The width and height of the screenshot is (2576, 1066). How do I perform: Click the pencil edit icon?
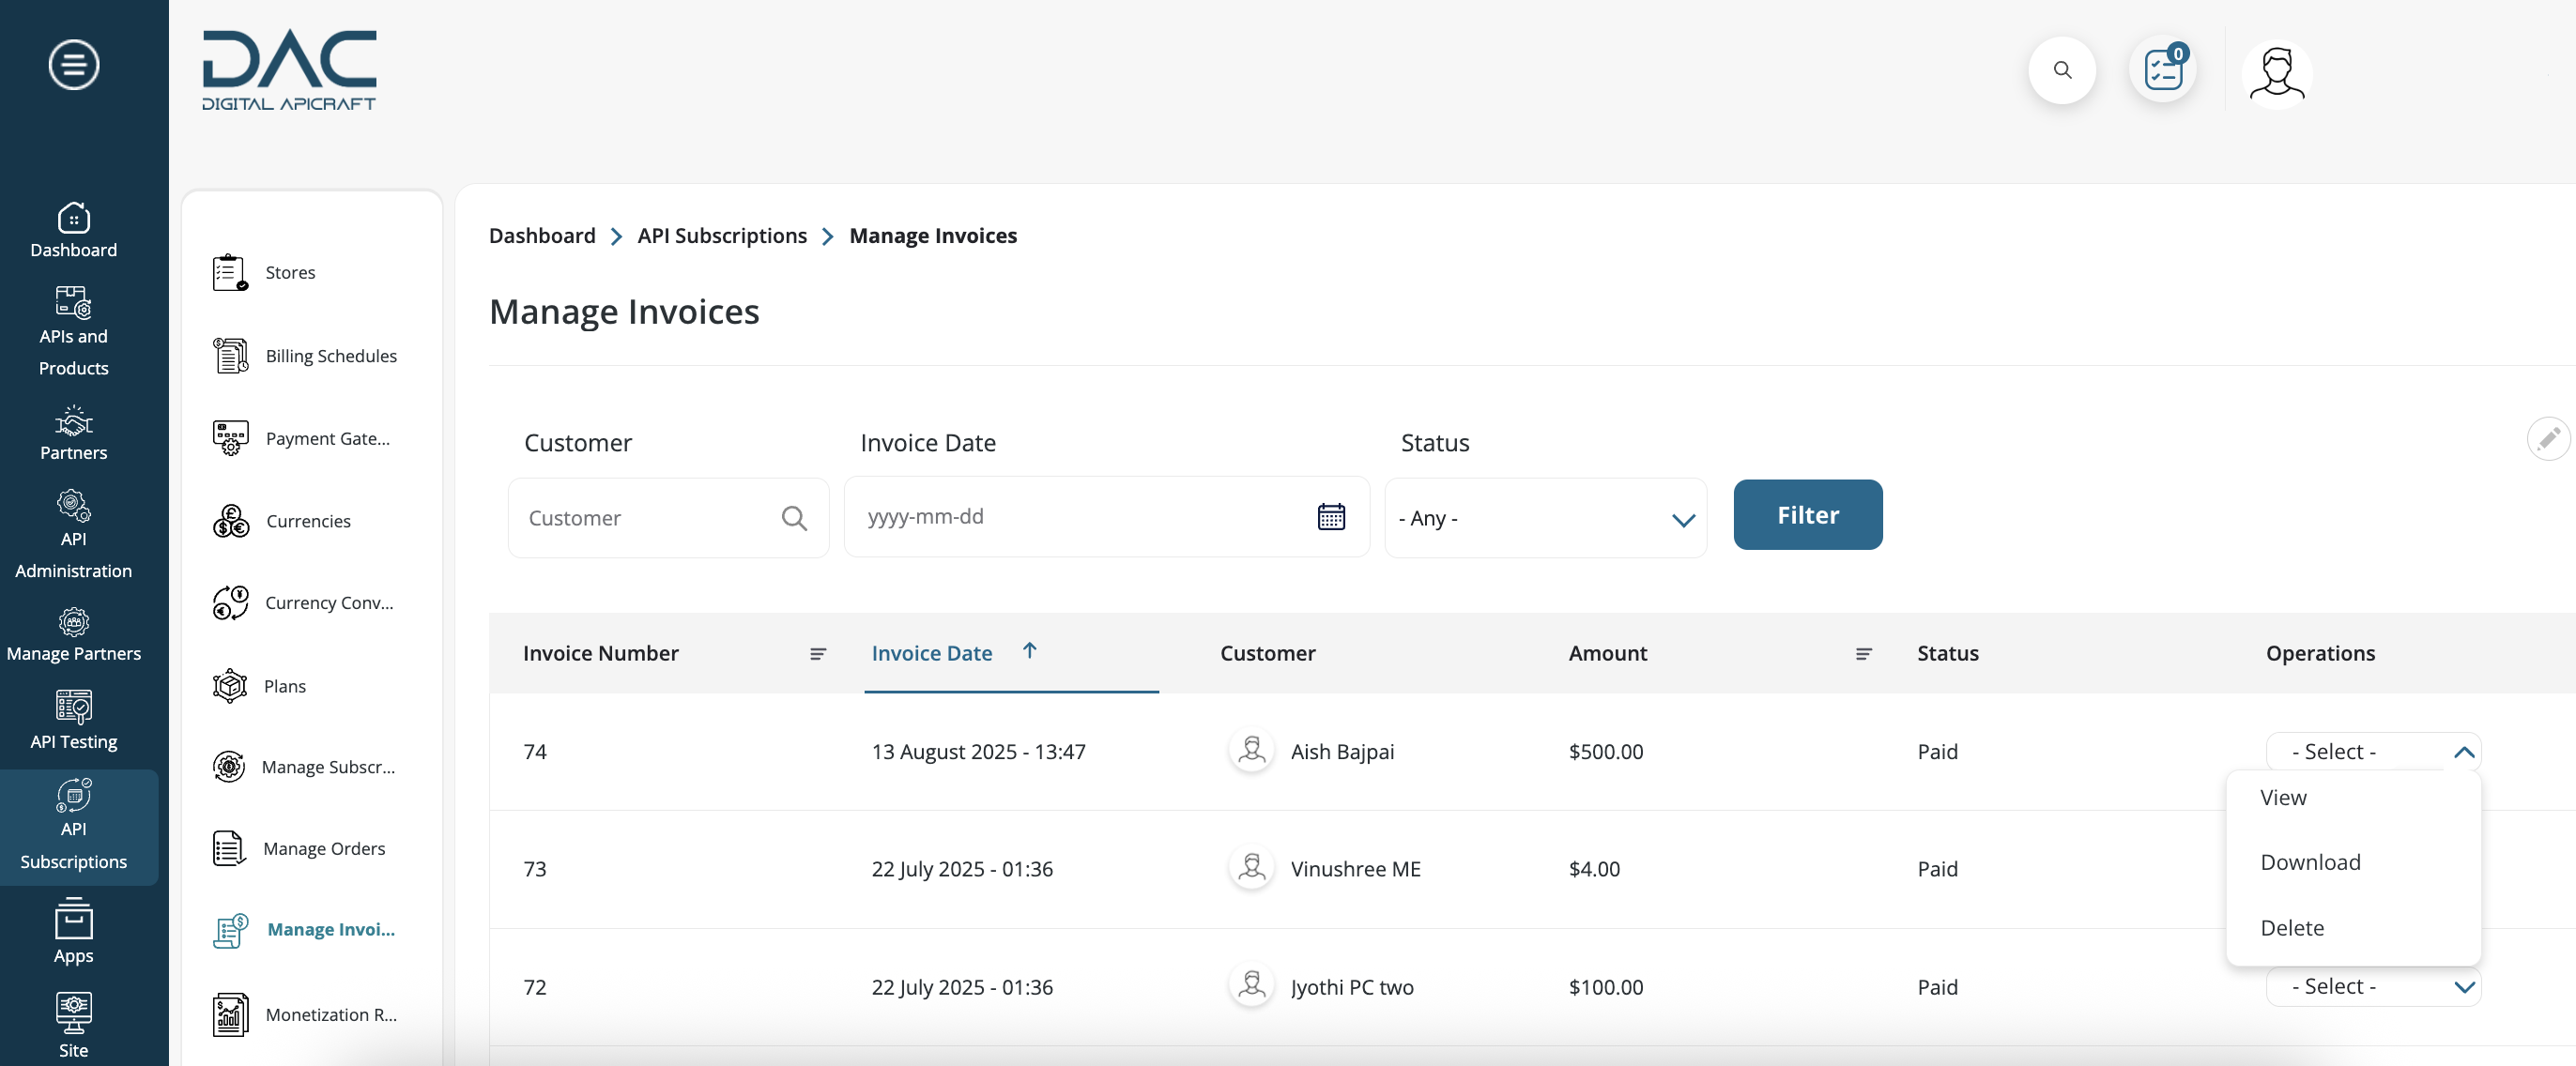pyautogui.click(x=2547, y=438)
